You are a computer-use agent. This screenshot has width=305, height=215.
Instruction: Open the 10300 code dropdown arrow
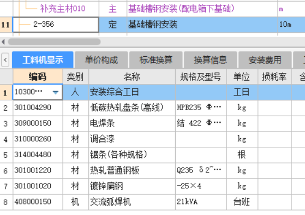coord(56,92)
